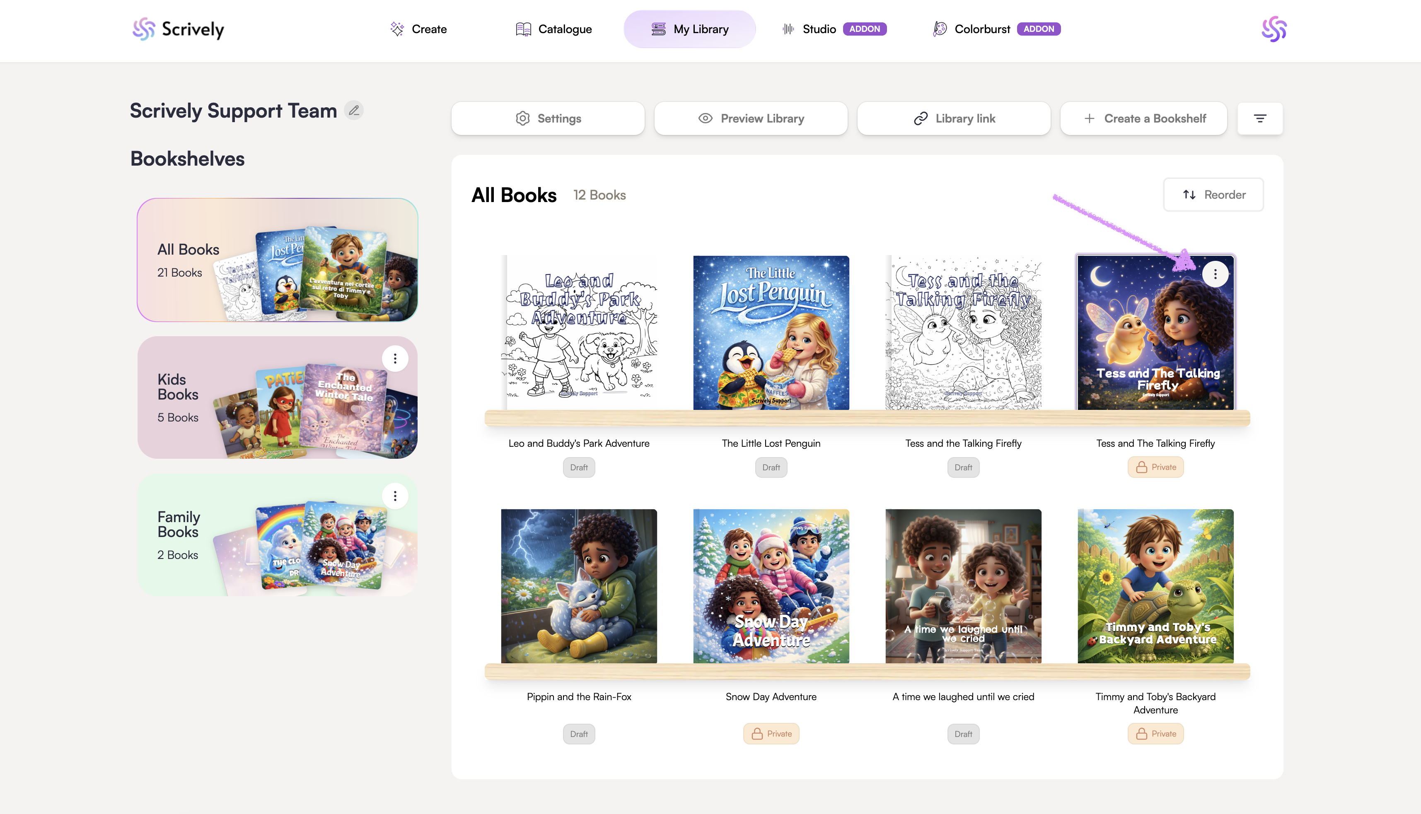Click Create a Bookshelf
Screen dimensions: 1421x814
pyautogui.click(x=1143, y=118)
